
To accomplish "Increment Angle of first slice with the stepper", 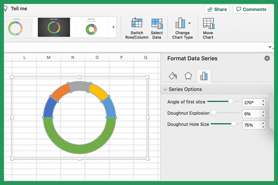I will coord(263,101).
